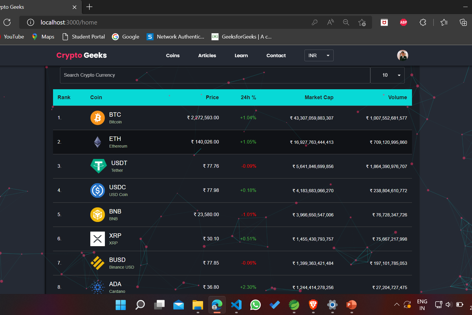Open saved passwords key icon
The width and height of the screenshot is (472, 315).
(314, 22)
